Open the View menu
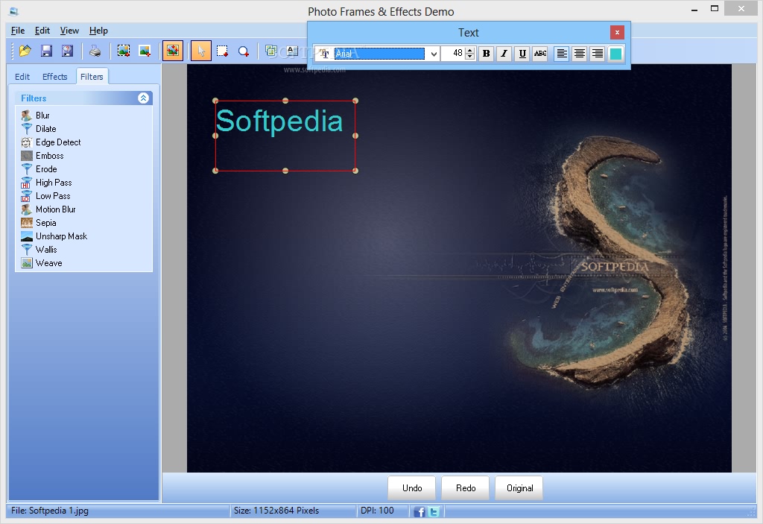Screen dimensions: 763x524 point(69,31)
